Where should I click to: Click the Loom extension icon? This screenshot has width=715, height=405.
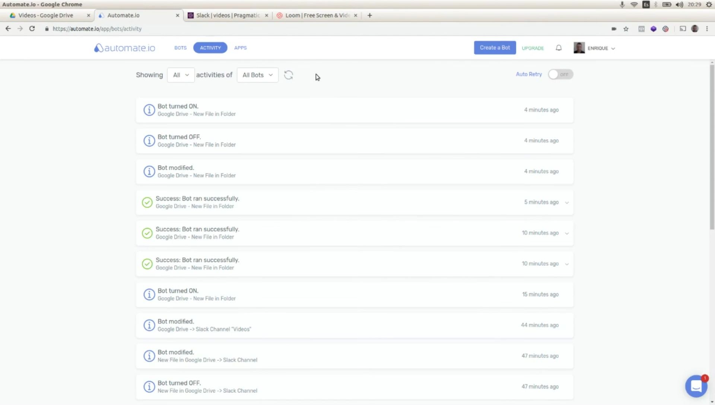[665, 29]
